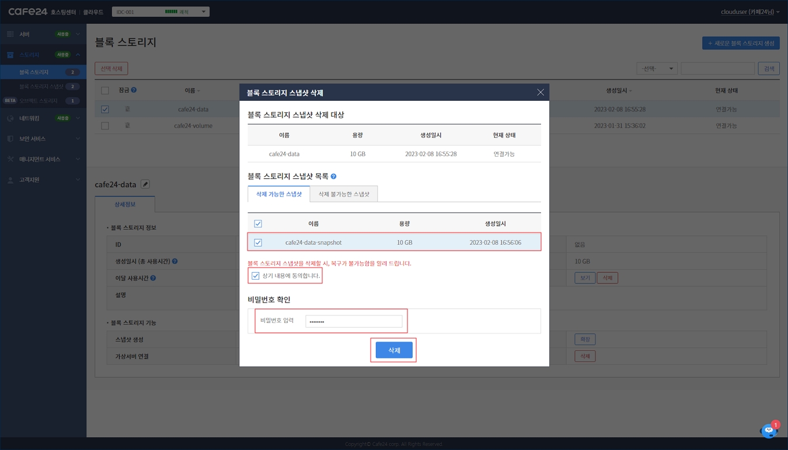Click the Cafe24 logo in header
Screen dimensions: 788x450
pyautogui.click(x=27, y=12)
